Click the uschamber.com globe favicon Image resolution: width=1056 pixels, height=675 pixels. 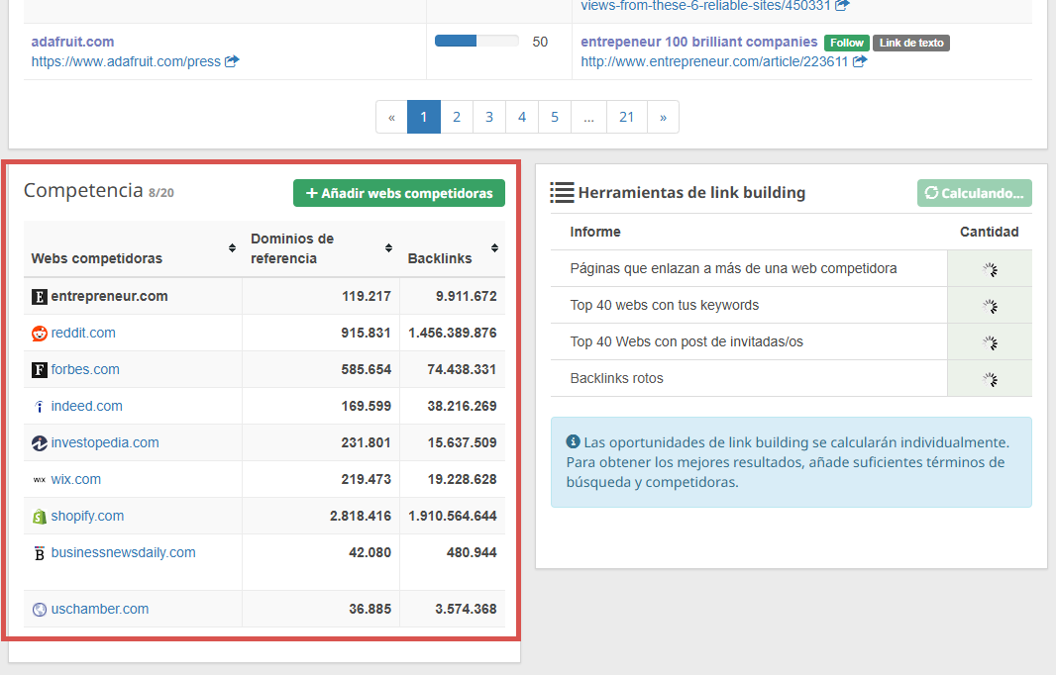click(x=40, y=609)
